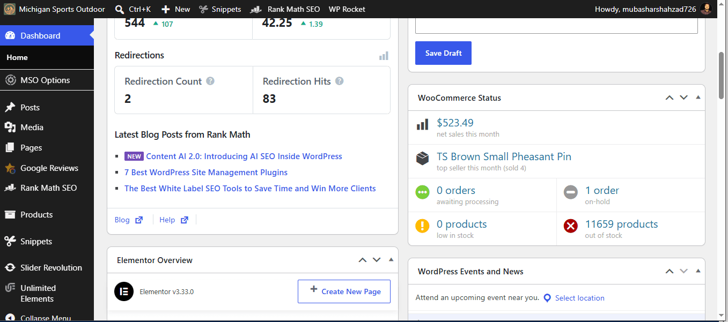Screen dimensions: 728x322
Task: Open TS Brown Small Pheasant Pin link
Action: (x=504, y=156)
